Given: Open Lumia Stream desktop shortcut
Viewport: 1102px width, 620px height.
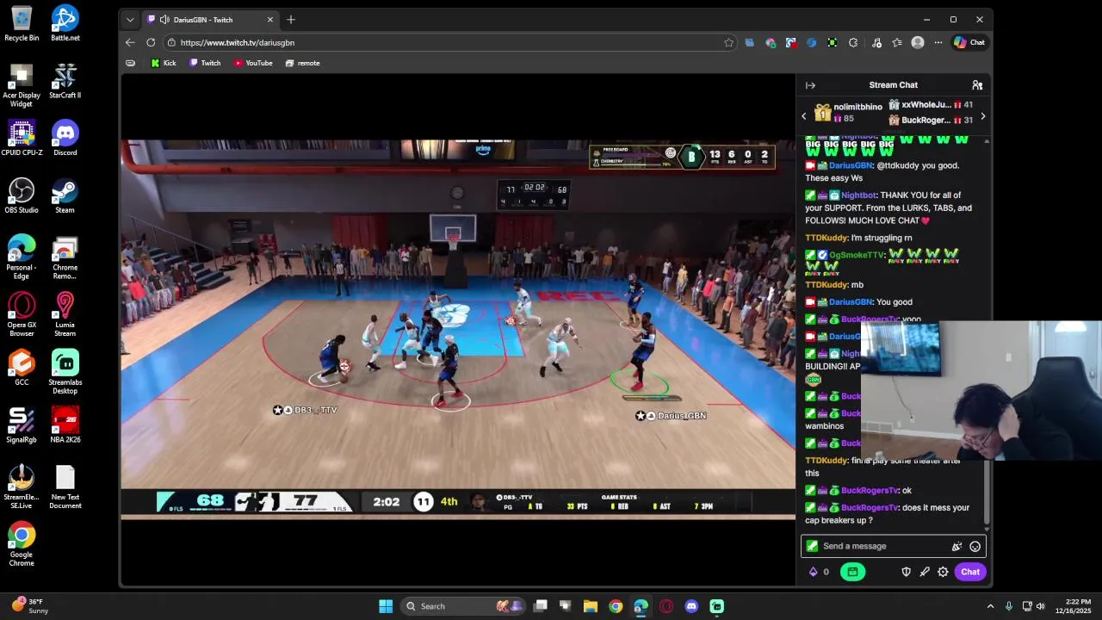Looking at the screenshot, I should [65, 314].
